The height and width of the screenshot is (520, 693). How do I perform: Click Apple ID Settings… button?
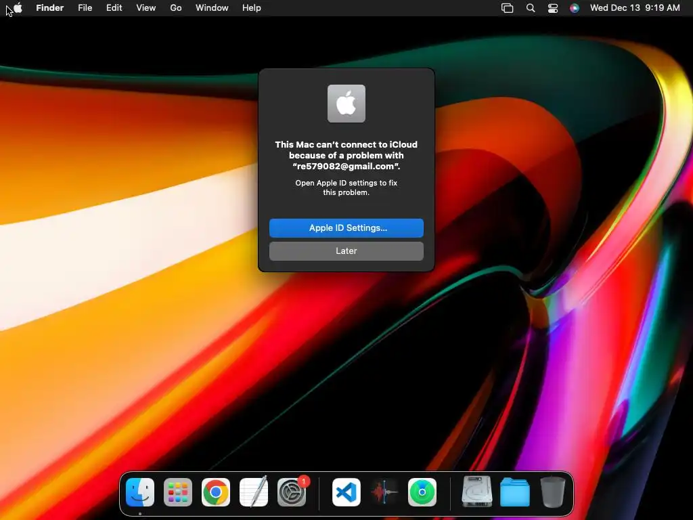point(346,227)
